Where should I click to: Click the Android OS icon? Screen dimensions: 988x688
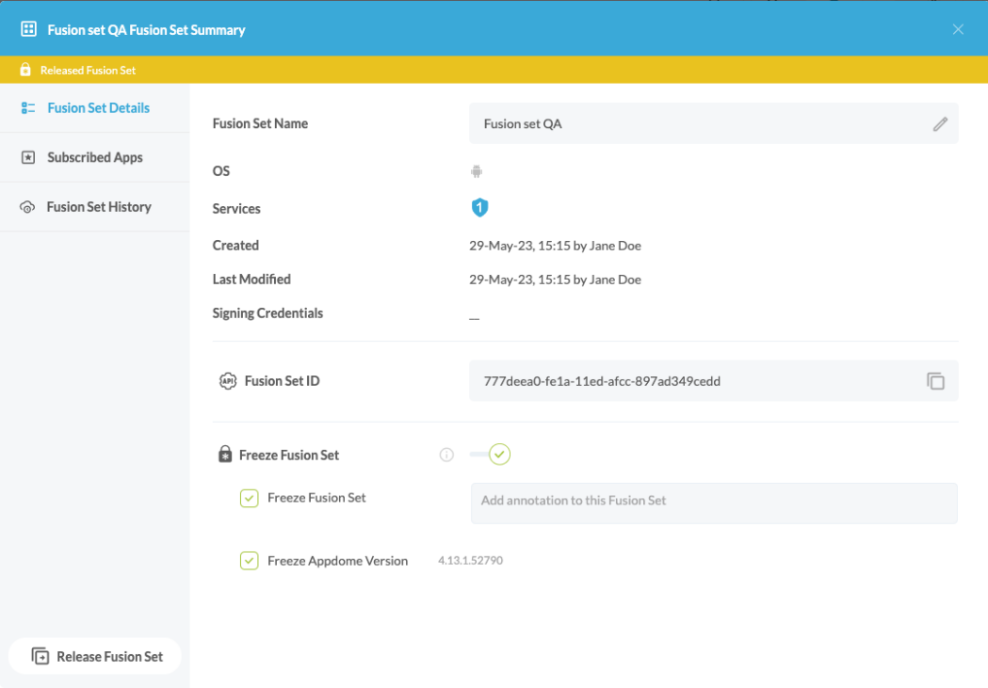coord(477,171)
